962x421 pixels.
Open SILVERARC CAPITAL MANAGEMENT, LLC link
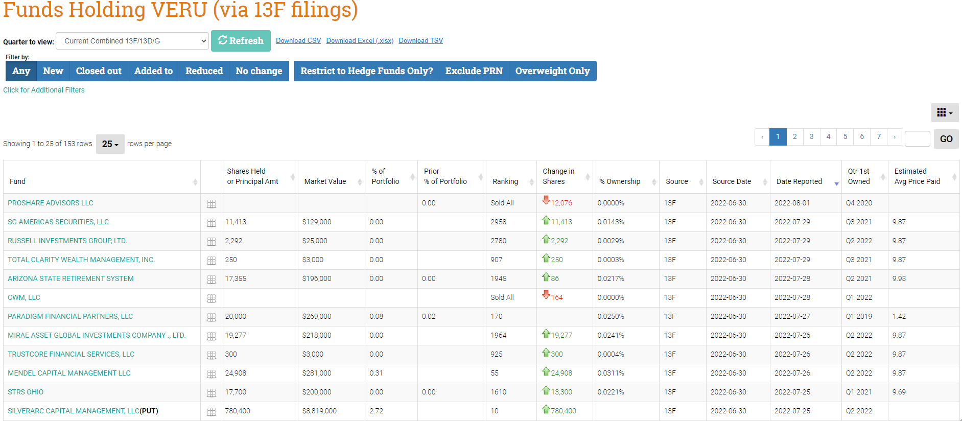[x=74, y=411]
